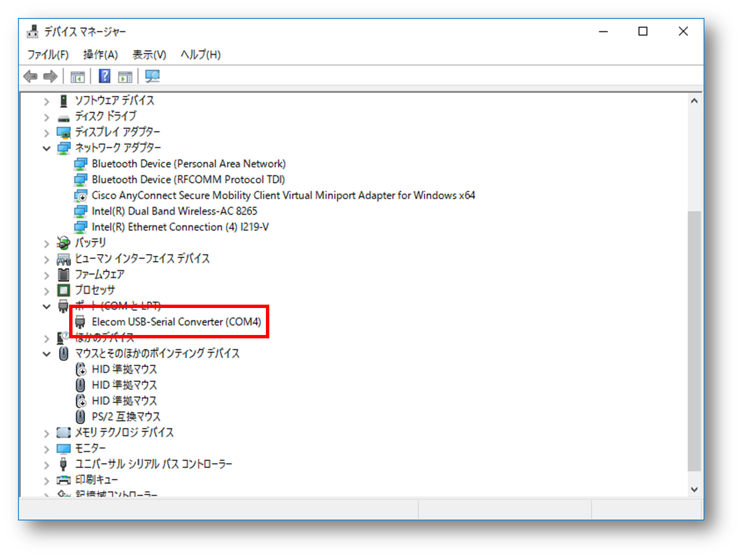Click the Forward arrow toolbar icon
This screenshot has width=741, height=557.
tap(51, 76)
